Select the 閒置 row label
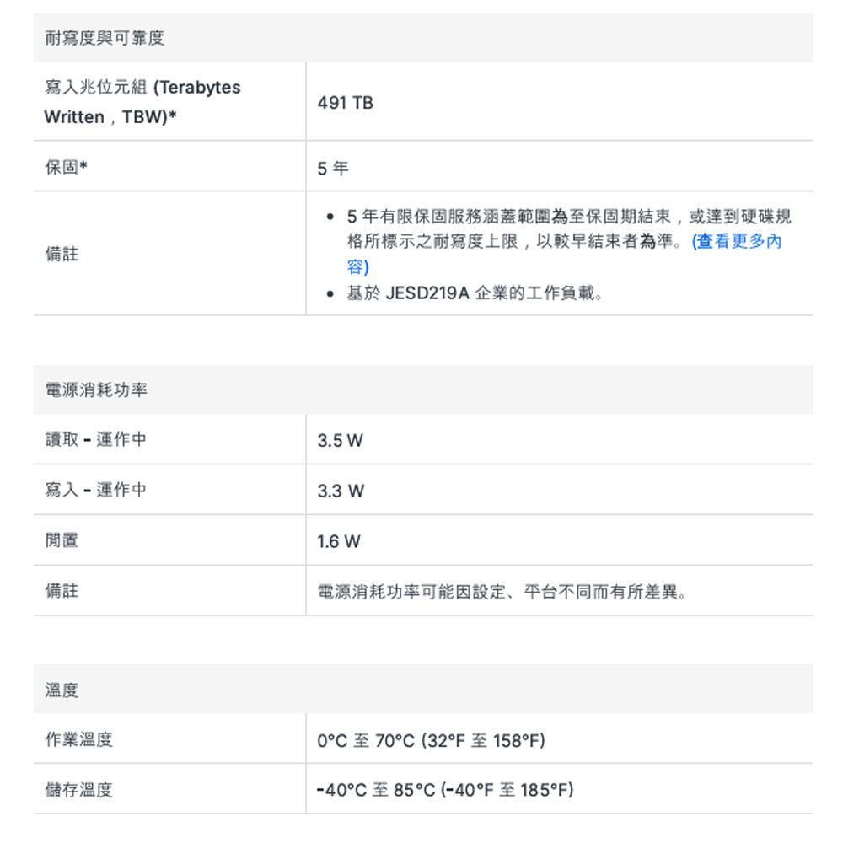843x843 pixels. coord(62,540)
